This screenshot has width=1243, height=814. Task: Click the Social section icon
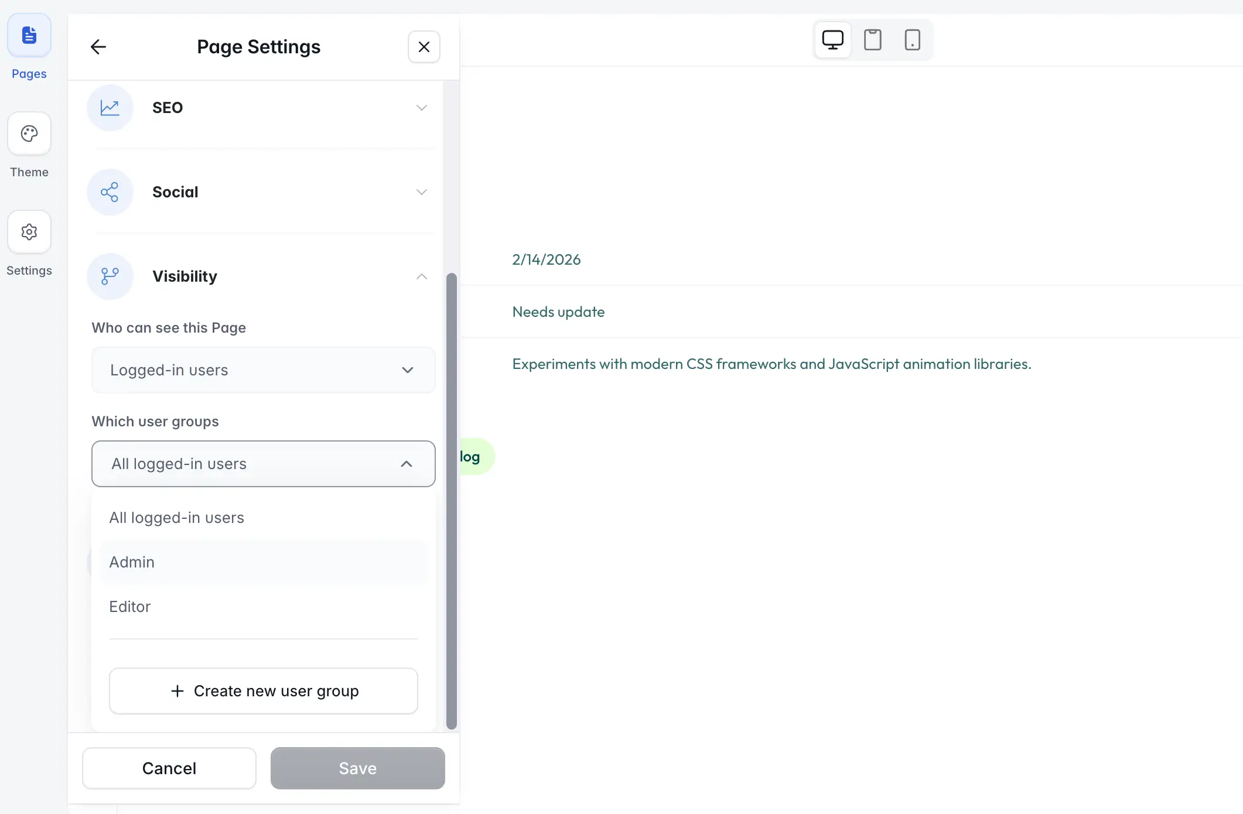[x=110, y=192]
